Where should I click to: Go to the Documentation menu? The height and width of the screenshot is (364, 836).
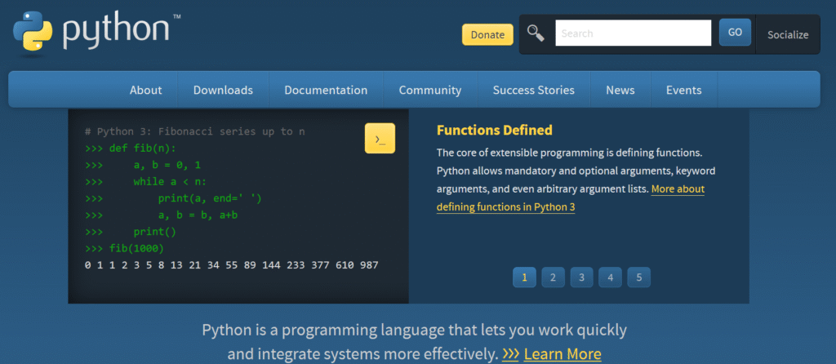point(326,90)
